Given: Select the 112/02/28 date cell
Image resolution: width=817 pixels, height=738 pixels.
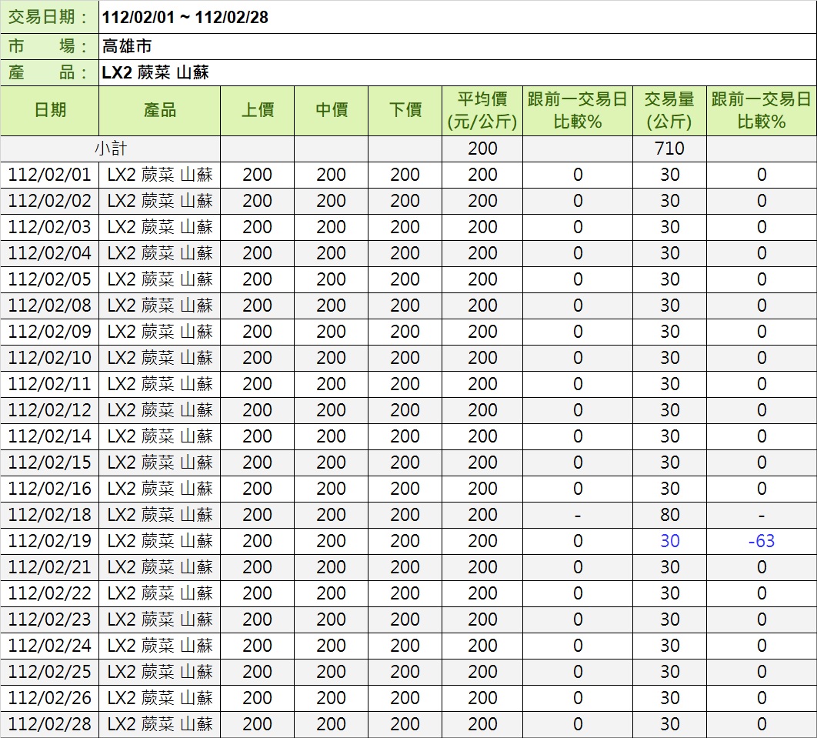Looking at the screenshot, I should coord(50,724).
